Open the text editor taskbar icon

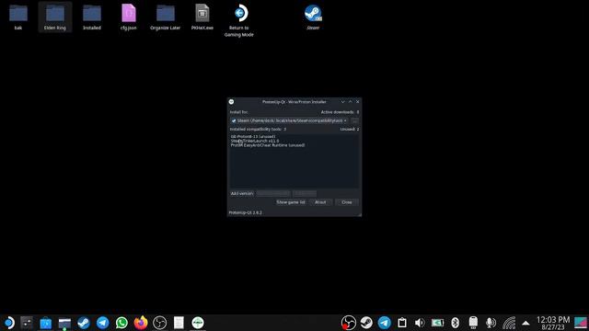tap(179, 323)
